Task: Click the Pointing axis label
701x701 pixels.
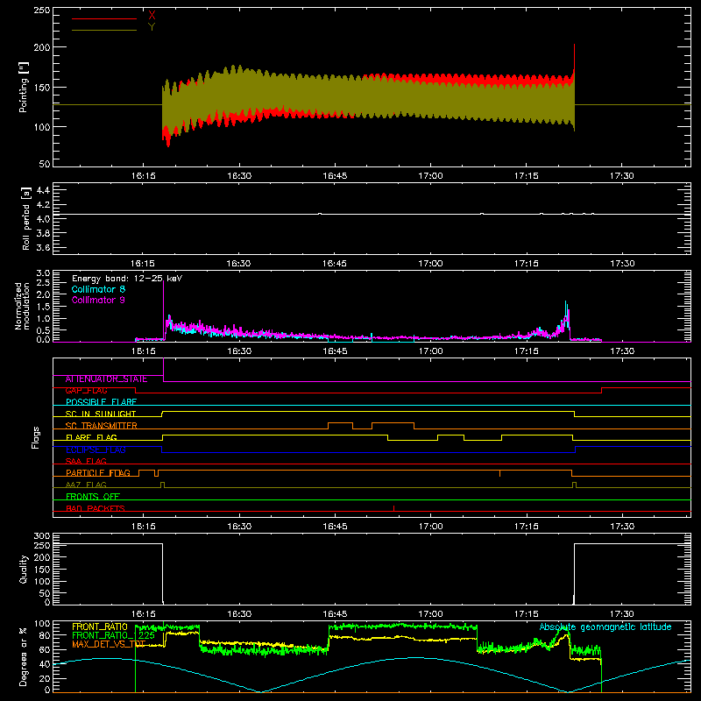Action: [24, 87]
